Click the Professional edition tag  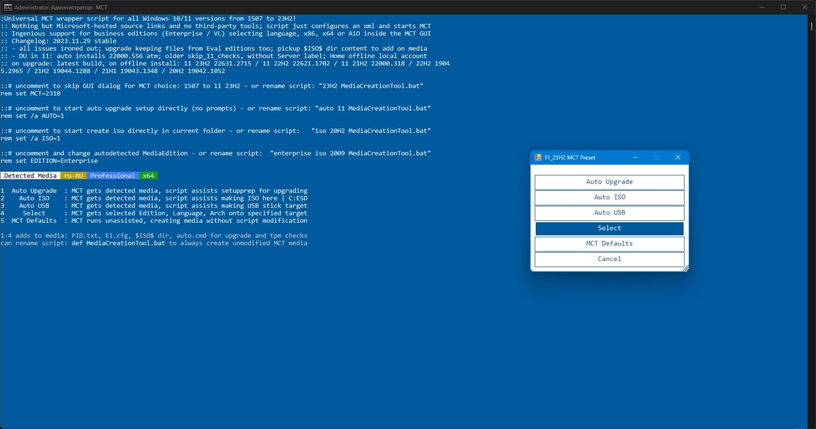(112, 175)
